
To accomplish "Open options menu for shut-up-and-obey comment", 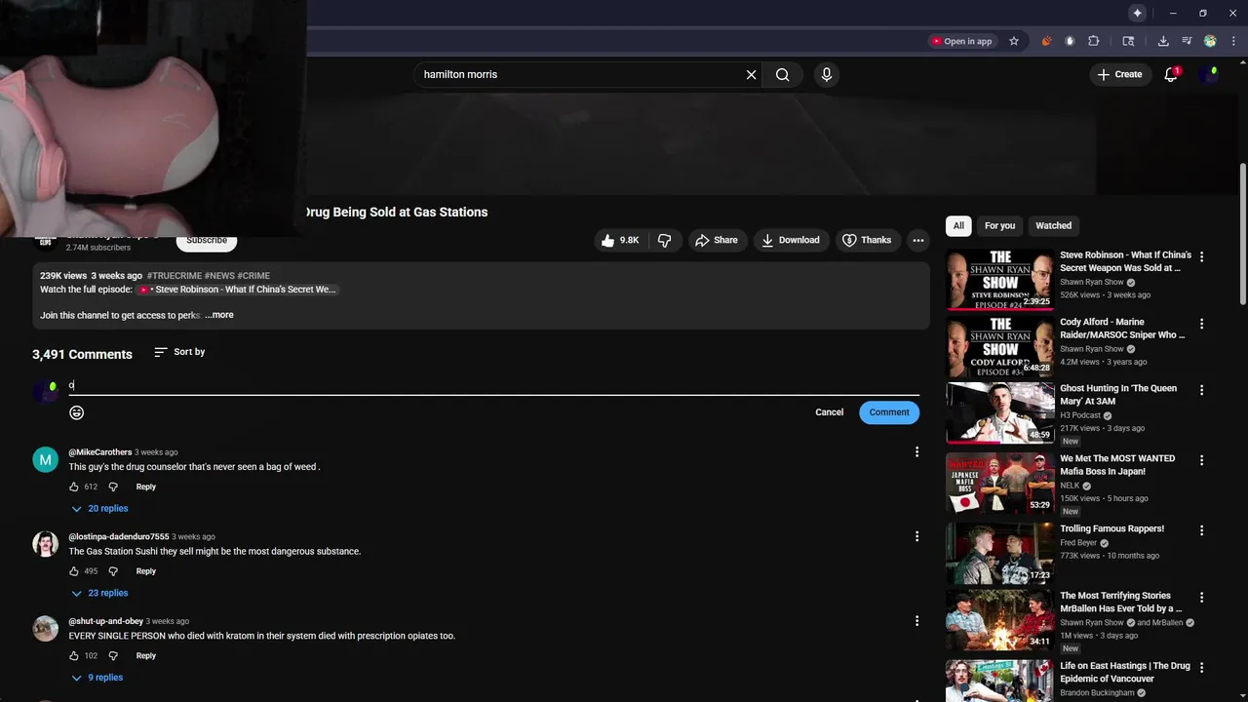I will pos(916,621).
